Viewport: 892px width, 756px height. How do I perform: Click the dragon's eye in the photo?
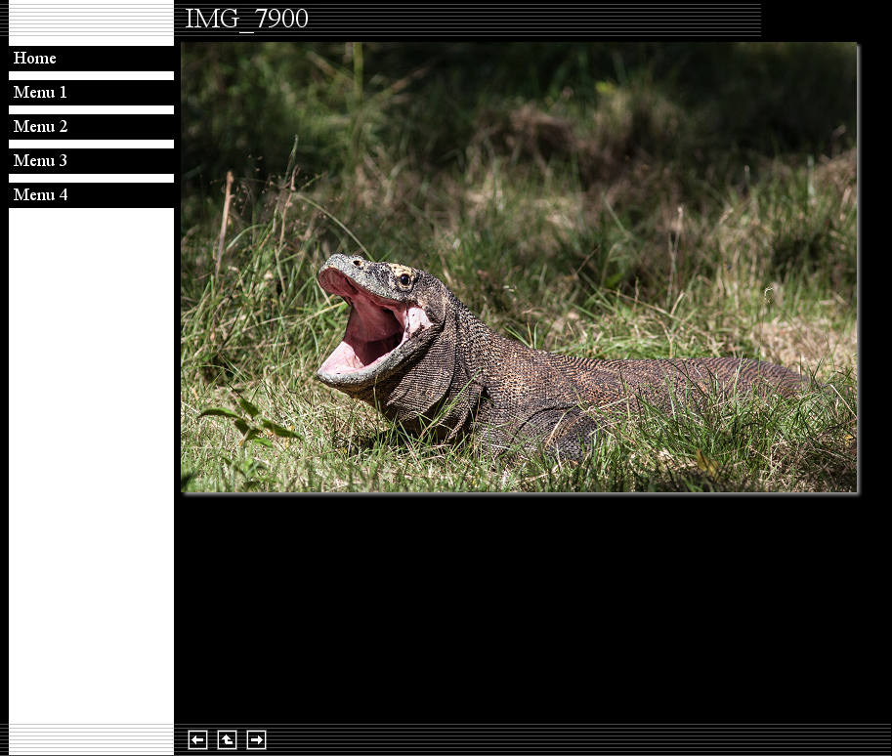(404, 280)
